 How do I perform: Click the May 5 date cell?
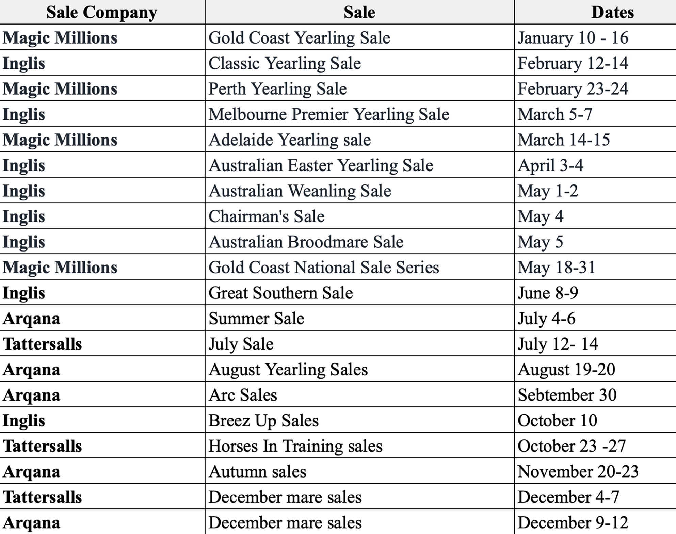click(x=595, y=241)
